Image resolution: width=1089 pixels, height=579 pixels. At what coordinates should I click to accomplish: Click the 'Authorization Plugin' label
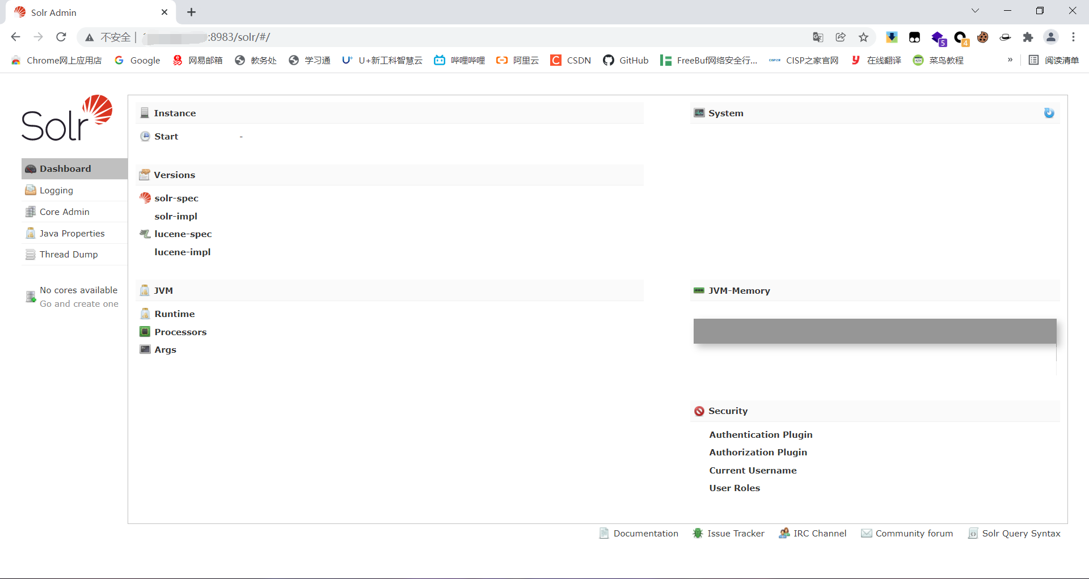[x=758, y=452]
